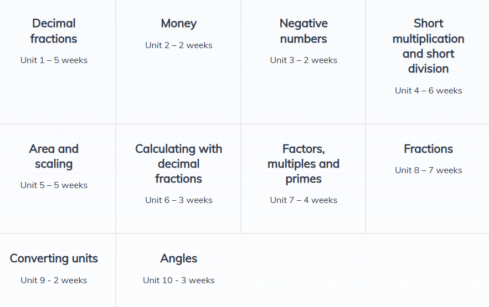Select the "Unit 5 – 5 weeks" label
The width and height of the screenshot is (489, 307).
point(54,185)
